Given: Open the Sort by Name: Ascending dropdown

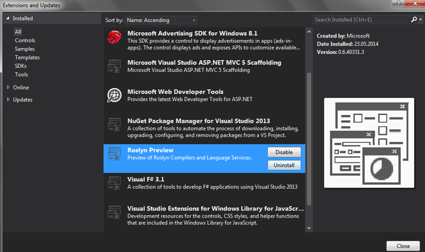Looking at the screenshot, I should 161,20.
